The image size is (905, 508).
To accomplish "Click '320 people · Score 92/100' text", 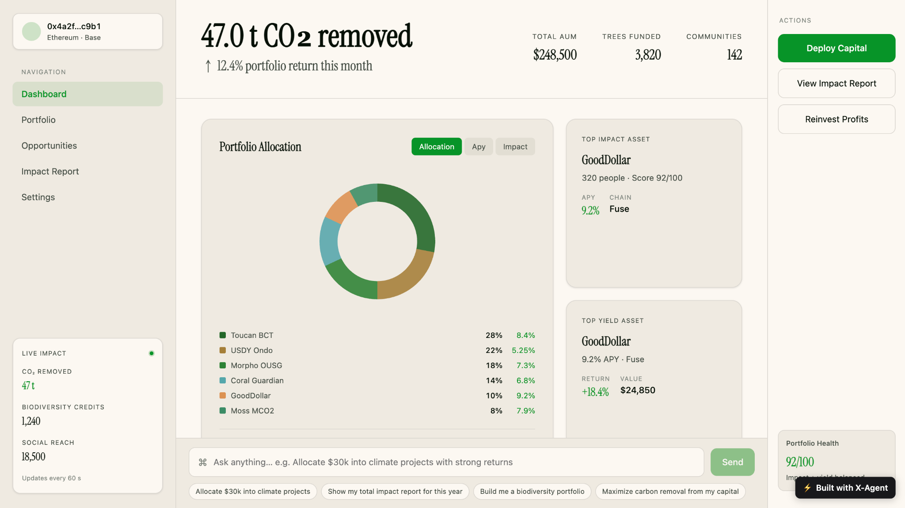I will (632, 178).
